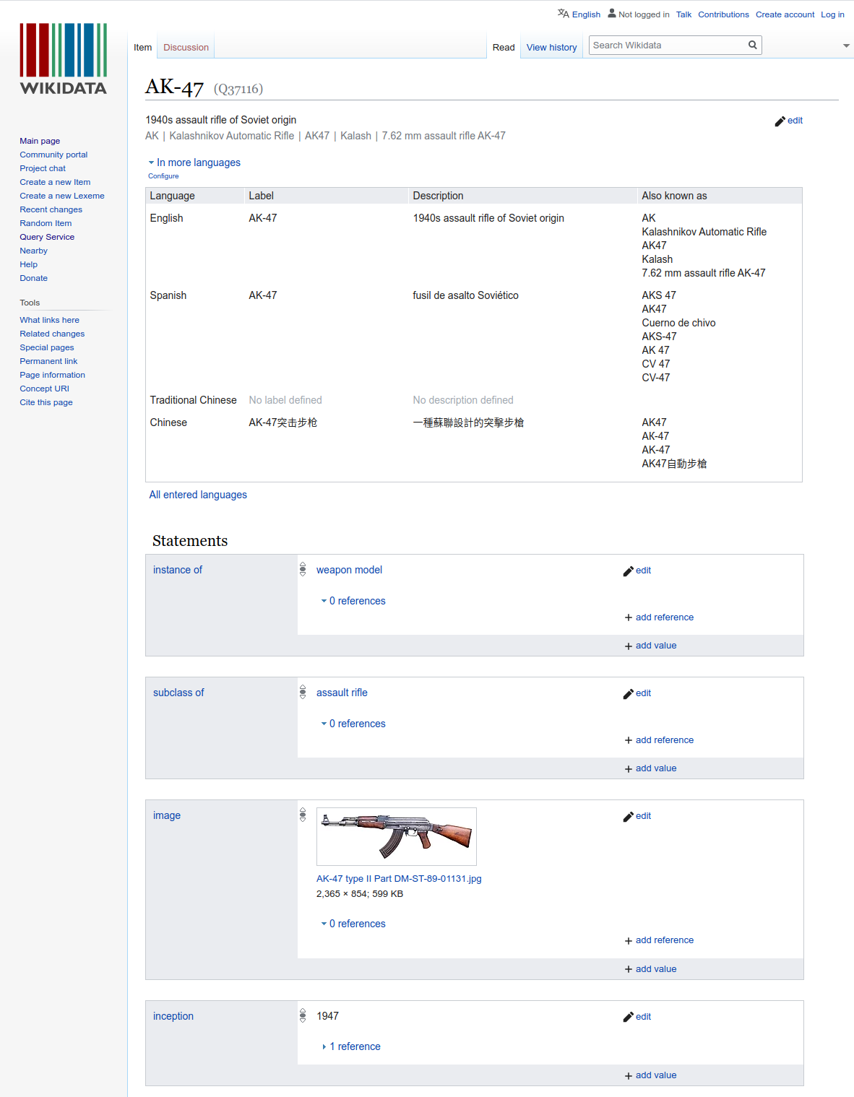
Task: Add value to inception property
Action: [x=650, y=1075]
